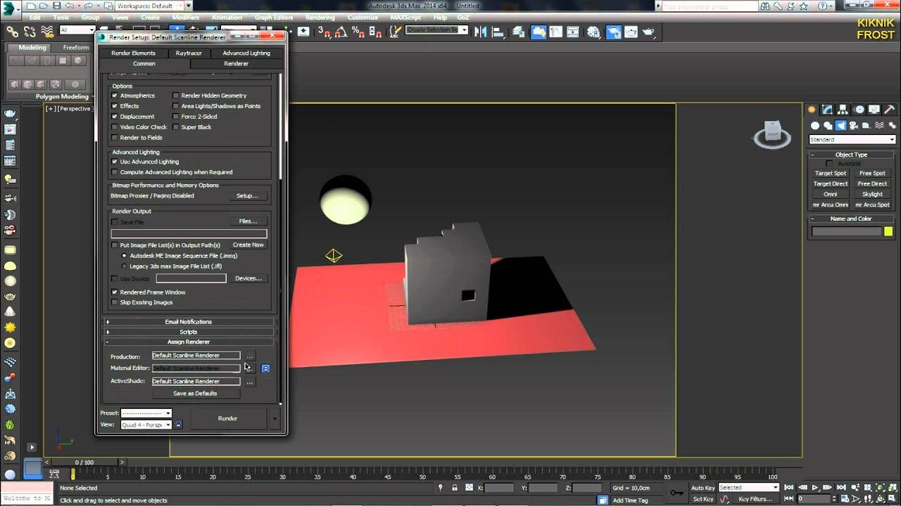Open the Modify panel icon
This screenshot has height=506, width=901.
(827, 110)
